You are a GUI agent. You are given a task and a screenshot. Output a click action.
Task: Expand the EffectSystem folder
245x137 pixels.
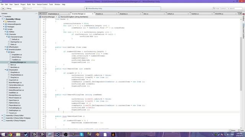point(5,47)
